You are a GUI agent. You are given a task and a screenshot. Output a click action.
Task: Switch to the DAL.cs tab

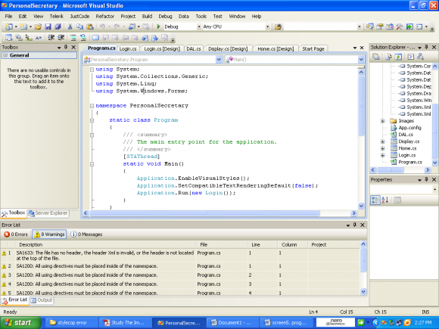[x=194, y=48]
